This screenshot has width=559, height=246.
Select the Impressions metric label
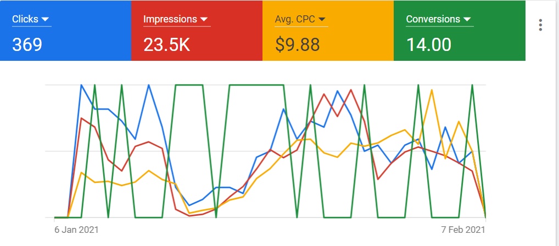point(170,19)
